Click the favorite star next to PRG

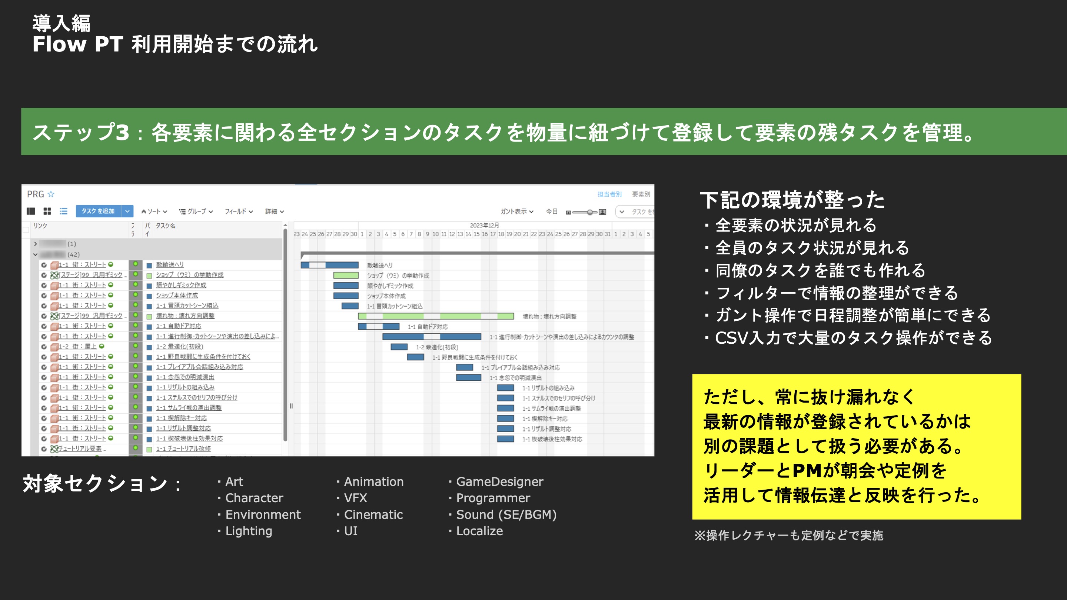[51, 194]
